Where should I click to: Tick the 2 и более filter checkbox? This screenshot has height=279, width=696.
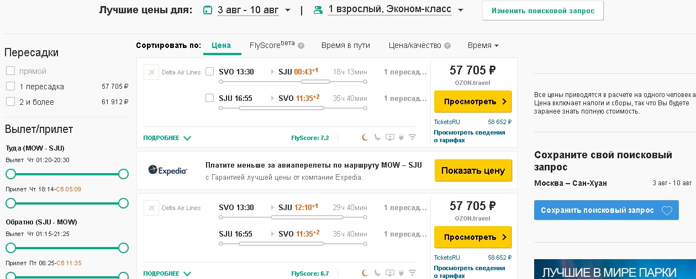click(x=10, y=102)
